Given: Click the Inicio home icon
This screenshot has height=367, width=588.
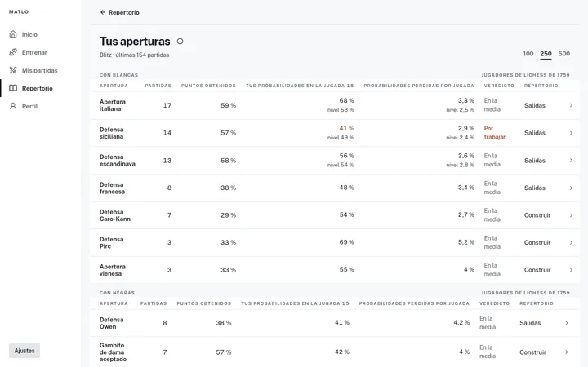Looking at the screenshot, I should pyautogui.click(x=13, y=34).
